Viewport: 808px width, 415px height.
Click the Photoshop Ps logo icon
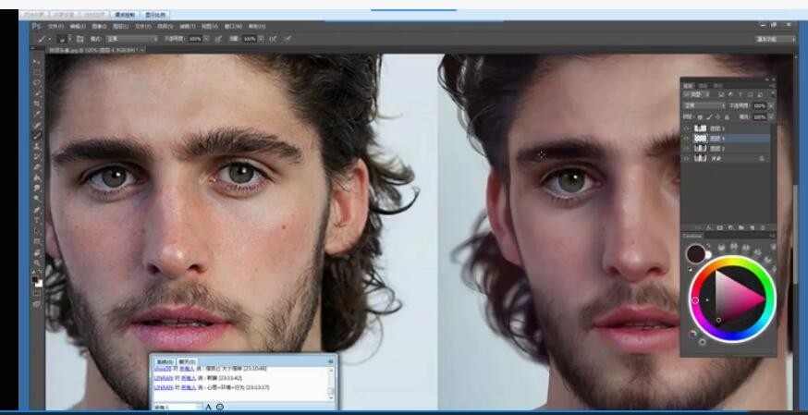coord(36,26)
